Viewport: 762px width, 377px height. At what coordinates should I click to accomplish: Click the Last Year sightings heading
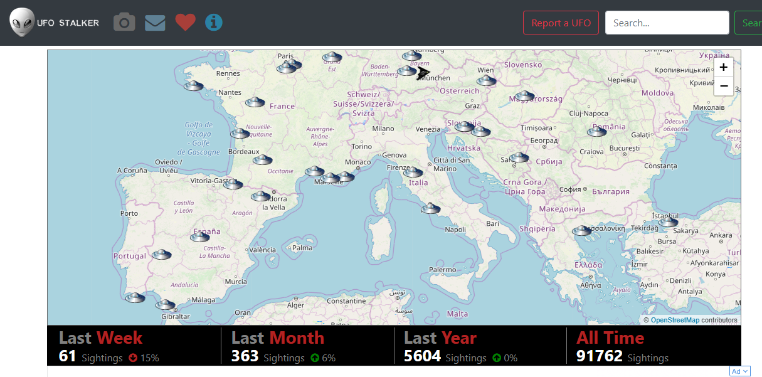(x=440, y=337)
